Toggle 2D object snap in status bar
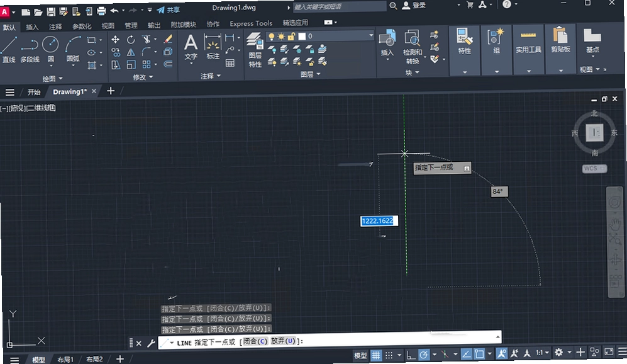The image size is (627, 364). 479,354
